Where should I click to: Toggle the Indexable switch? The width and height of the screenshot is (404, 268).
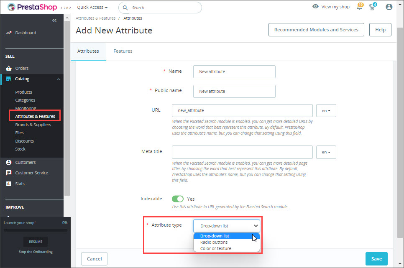[x=177, y=199]
